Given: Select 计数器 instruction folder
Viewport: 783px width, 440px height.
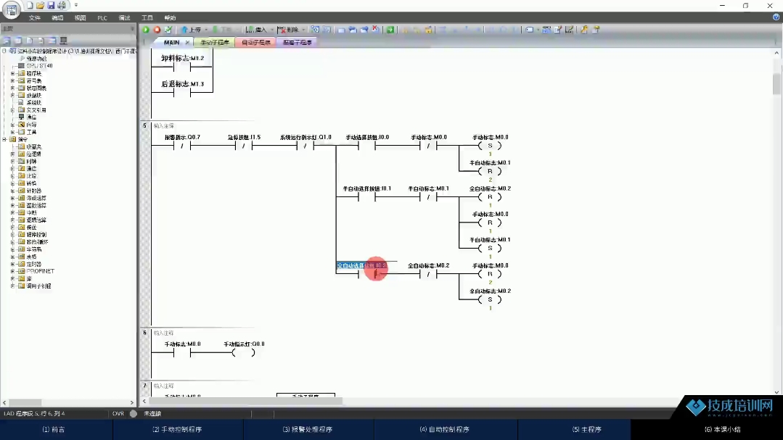Looking at the screenshot, I should coord(33,191).
